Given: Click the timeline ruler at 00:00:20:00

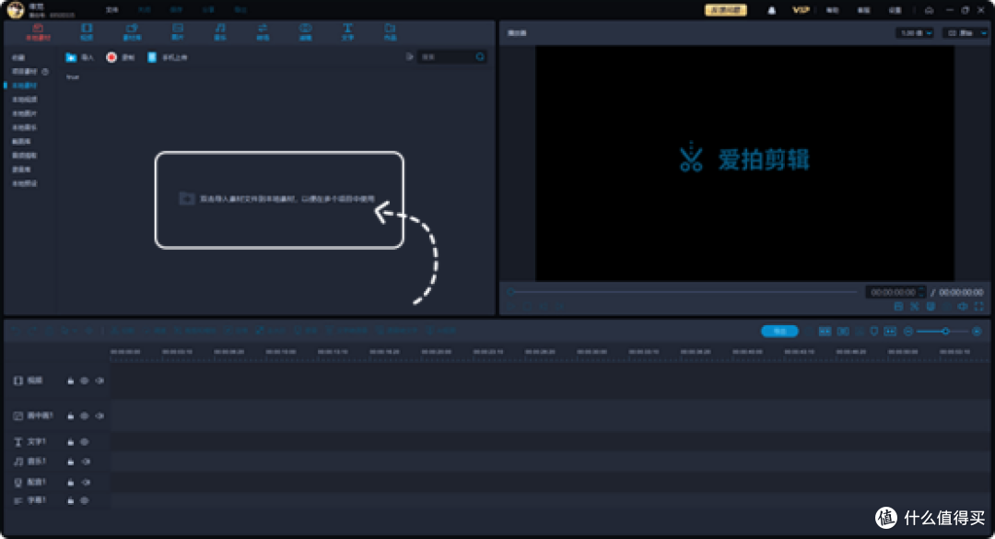Looking at the screenshot, I should point(437,352).
